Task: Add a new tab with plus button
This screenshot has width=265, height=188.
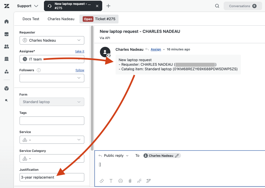Action: (108, 6)
